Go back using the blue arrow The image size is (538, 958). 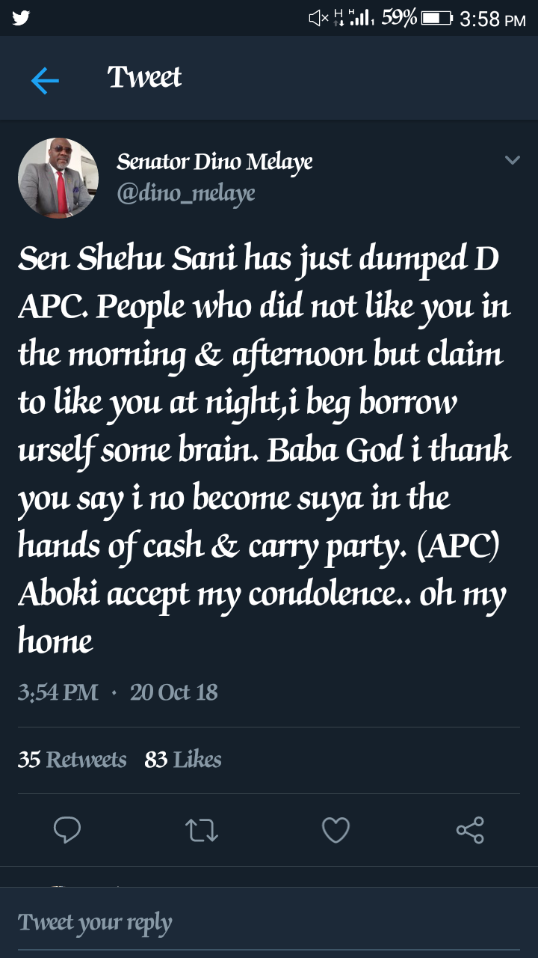click(x=45, y=80)
